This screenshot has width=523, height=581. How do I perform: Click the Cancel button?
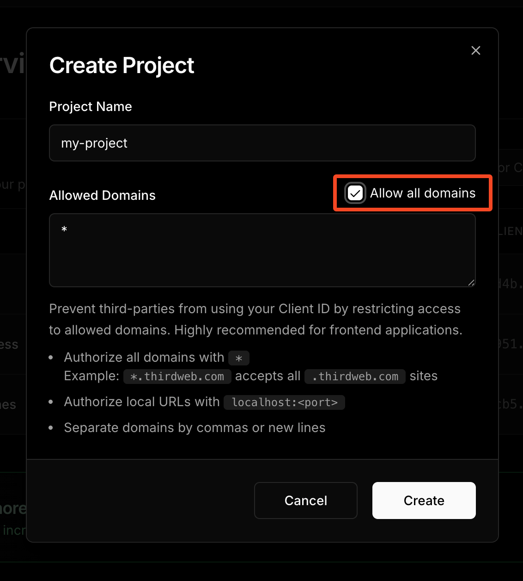pyautogui.click(x=305, y=500)
